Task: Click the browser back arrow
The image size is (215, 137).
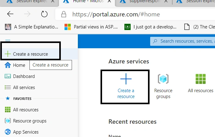Action: click(x=10, y=14)
